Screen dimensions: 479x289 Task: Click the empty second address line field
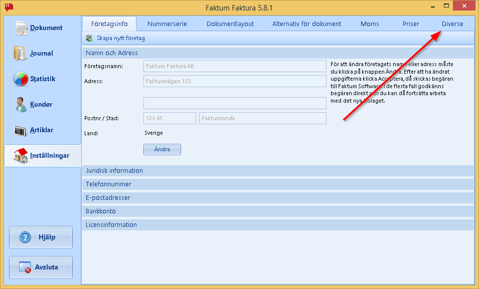235,103
